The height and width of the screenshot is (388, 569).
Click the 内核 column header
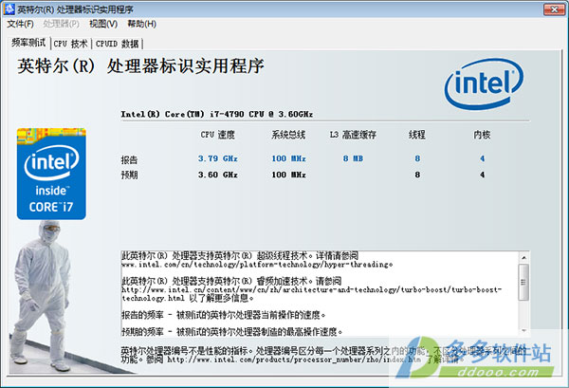point(482,135)
